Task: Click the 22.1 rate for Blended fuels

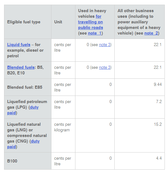Action: [x=158, y=67]
